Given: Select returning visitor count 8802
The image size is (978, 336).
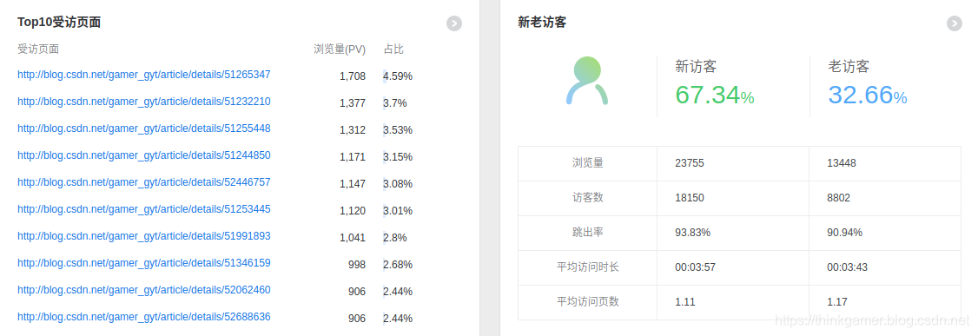Looking at the screenshot, I should 838,198.
